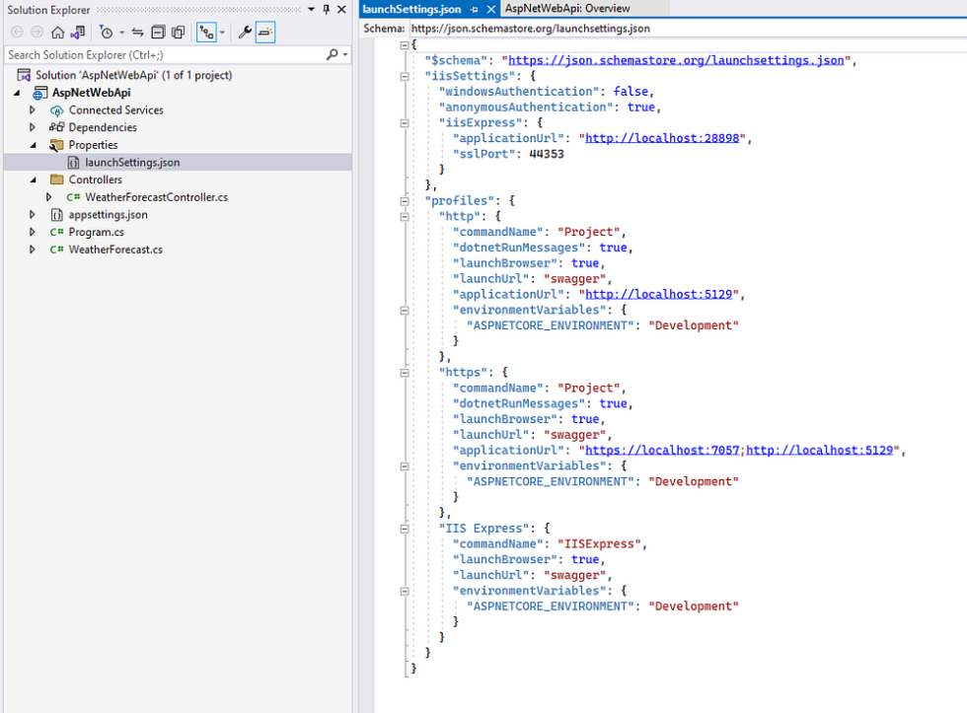Toggle Preview Selected Items mode
Image resolution: width=967 pixels, height=713 pixels.
click(264, 32)
